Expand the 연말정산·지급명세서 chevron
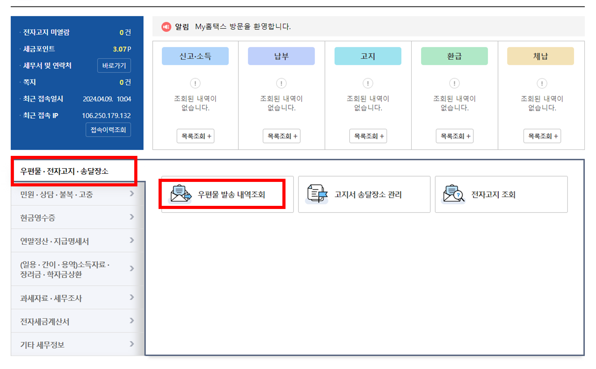Viewport: 596px width, 369px height. 132,240
